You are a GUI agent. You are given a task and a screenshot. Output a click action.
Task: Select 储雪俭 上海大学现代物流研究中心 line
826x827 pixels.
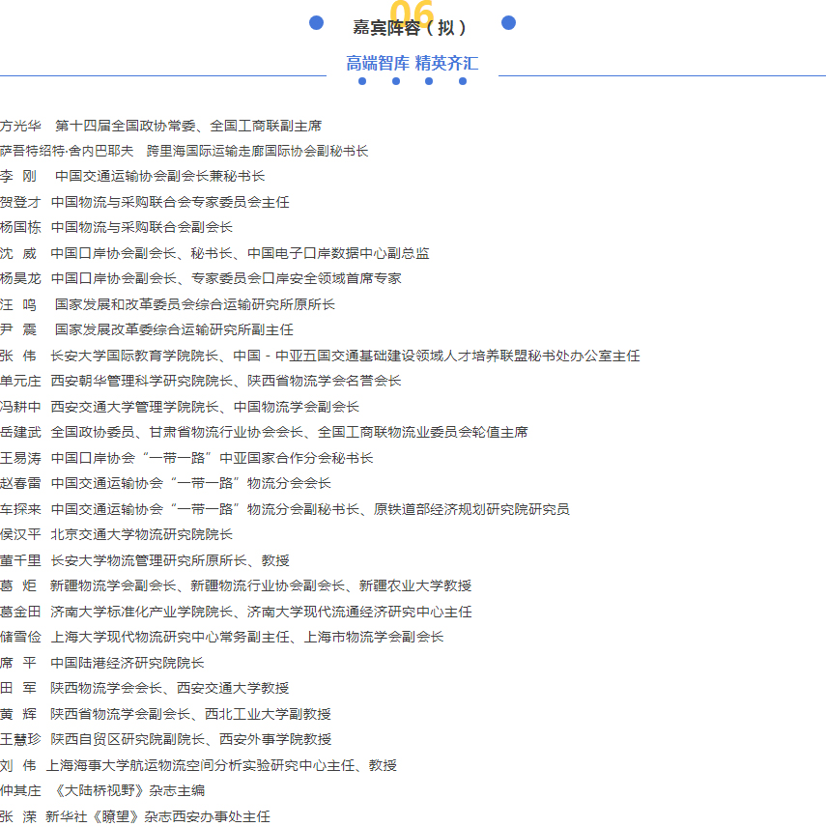(222, 637)
